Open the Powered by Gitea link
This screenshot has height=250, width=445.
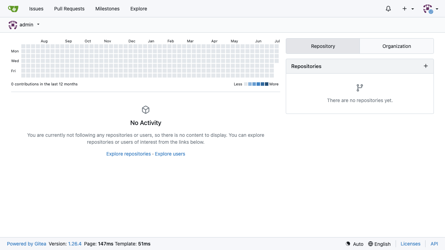[x=26, y=244]
